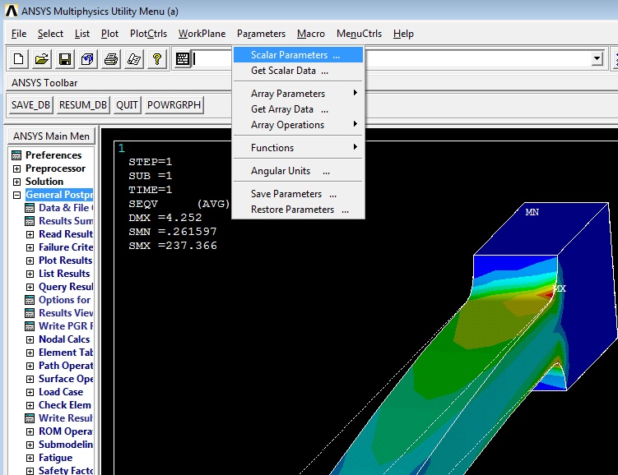Image resolution: width=618 pixels, height=475 pixels.
Task: Open the List menu
Action: pyautogui.click(x=82, y=34)
